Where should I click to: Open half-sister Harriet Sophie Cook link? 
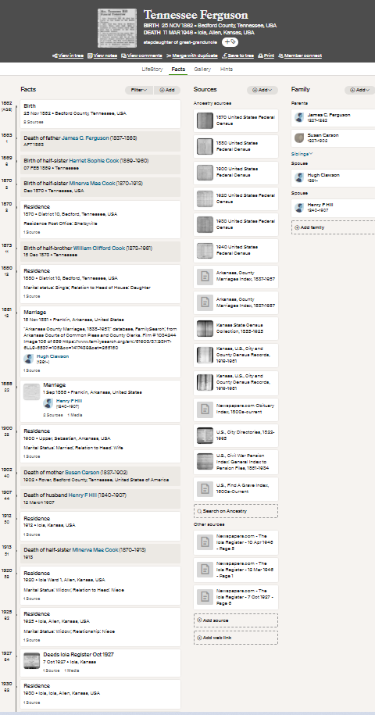click(94, 161)
